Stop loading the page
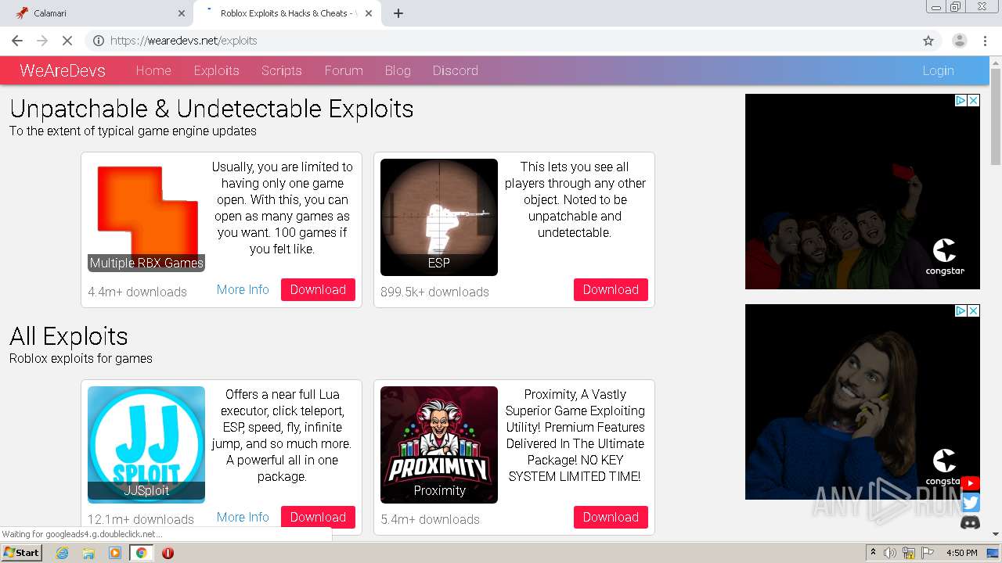The image size is (1002, 563). coord(67,41)
